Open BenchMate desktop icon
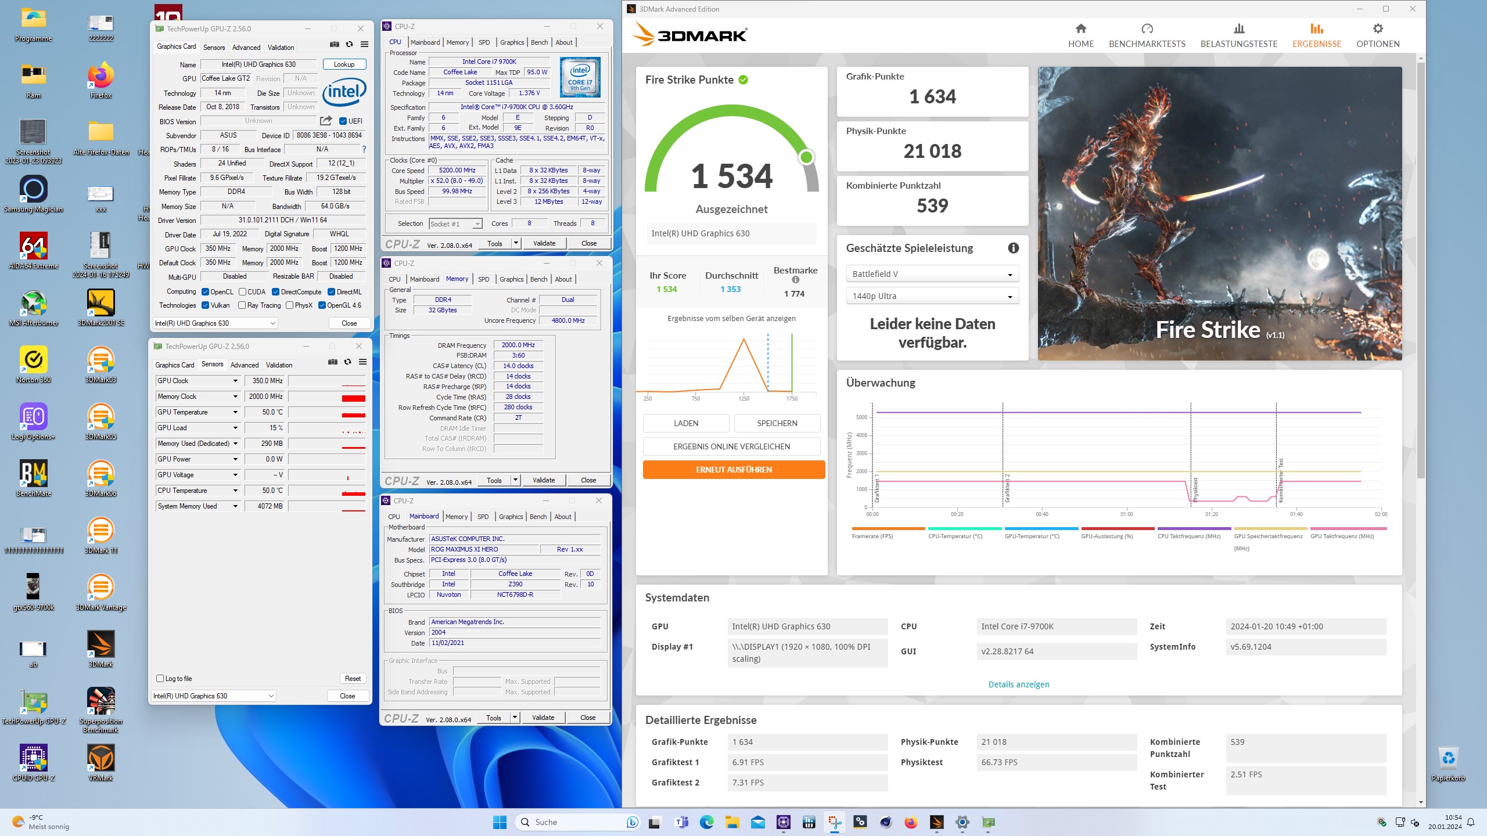Image resolution: width=1487 pixels, height=836 pixels. click(x=33, y=478)
